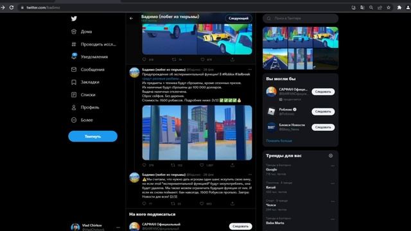
Task: Open Сообщения messages
Action: pyautogui.click(x=92, y=69)
